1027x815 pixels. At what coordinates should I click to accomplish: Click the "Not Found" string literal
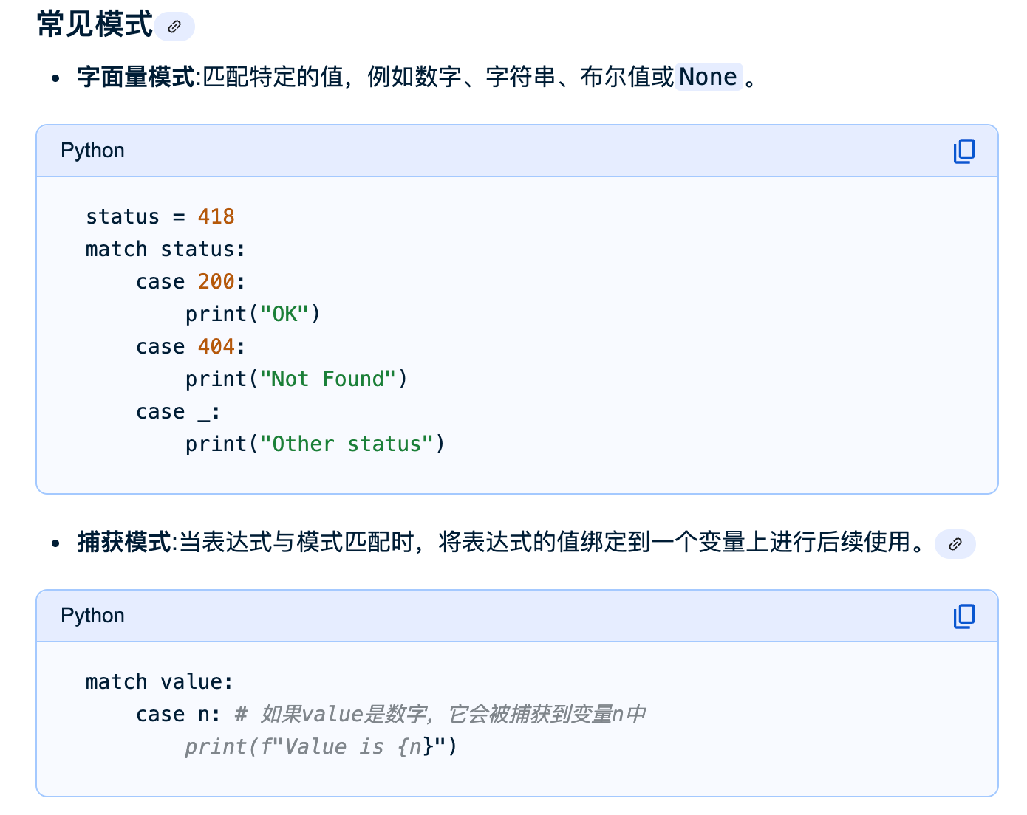pos(328,379)
